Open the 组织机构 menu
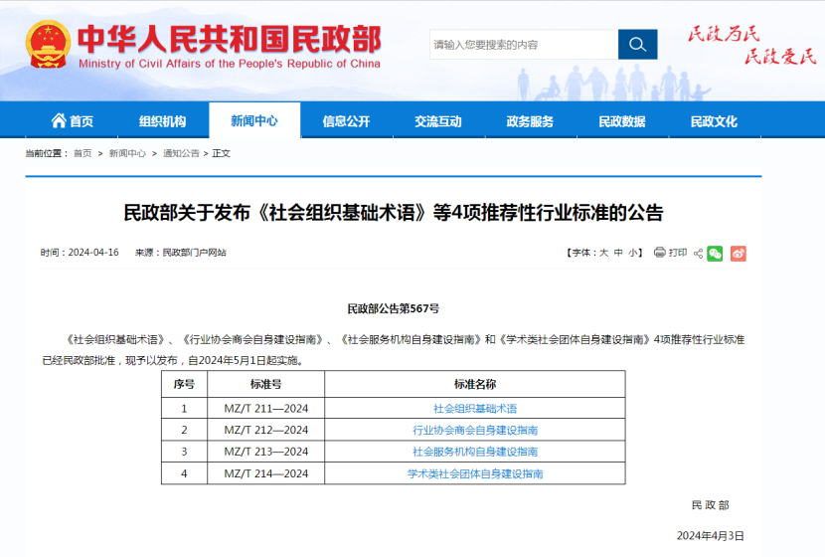The width and height of the screenshot is (825, 557). (163, 121)
